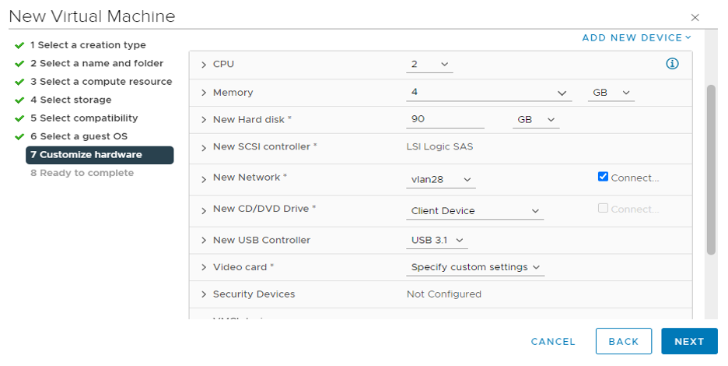The width and height of the screenshot is (728, 366).
Task: Go to step 4 Select storage
Action: (71, 100)
